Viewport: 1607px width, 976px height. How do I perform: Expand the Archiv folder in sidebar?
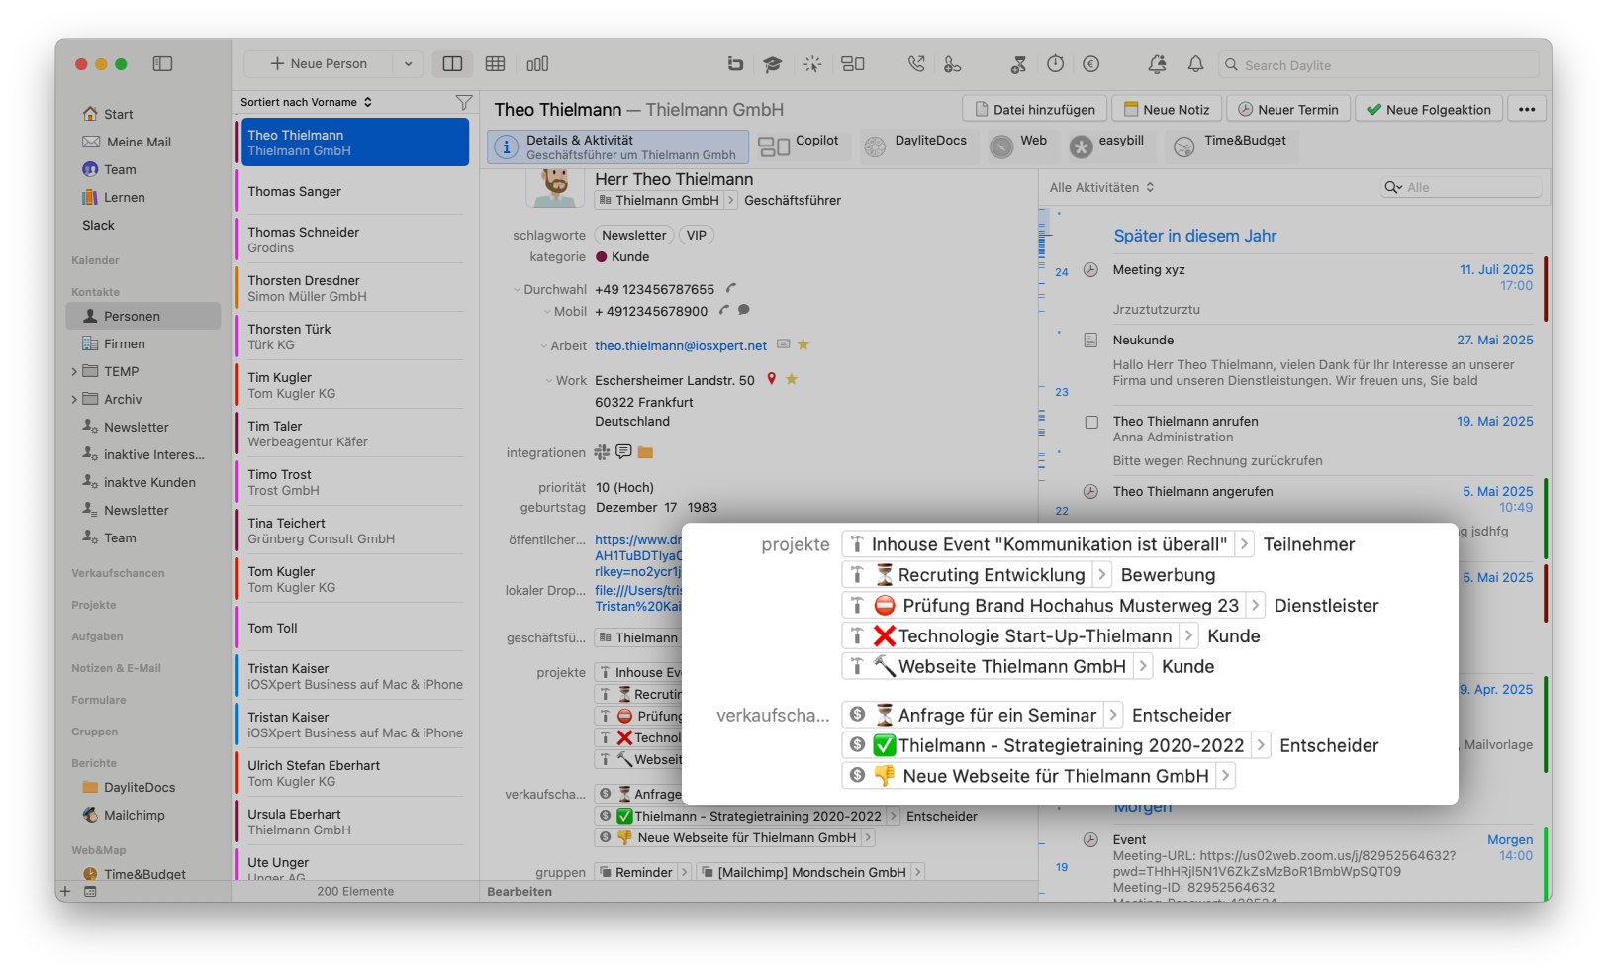click(x=74, y=400)
